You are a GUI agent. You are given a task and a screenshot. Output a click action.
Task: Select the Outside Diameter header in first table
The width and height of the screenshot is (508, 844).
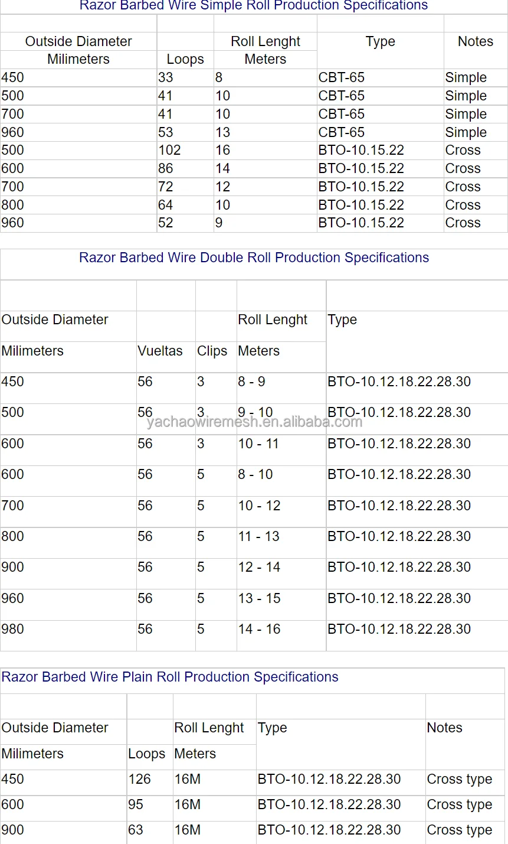[78, 41]
